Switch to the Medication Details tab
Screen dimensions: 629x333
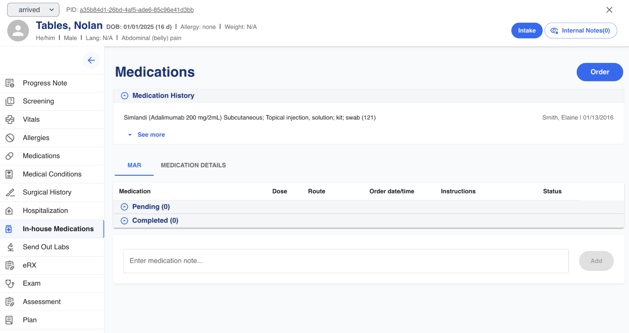193,165
